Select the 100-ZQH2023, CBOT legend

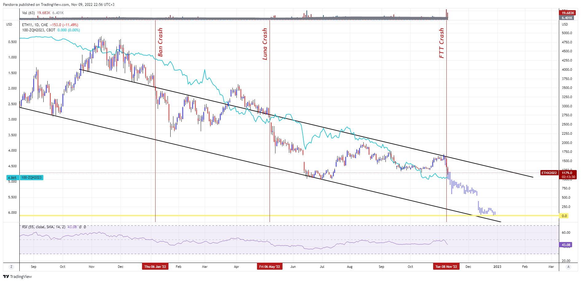point(39,30)
